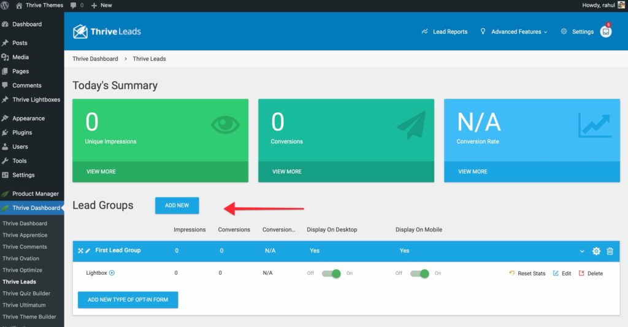The width and height of the screenshot is (628, 327).
Task: Click Add New Type of Opt-In Form
Action: pos(128,299)
